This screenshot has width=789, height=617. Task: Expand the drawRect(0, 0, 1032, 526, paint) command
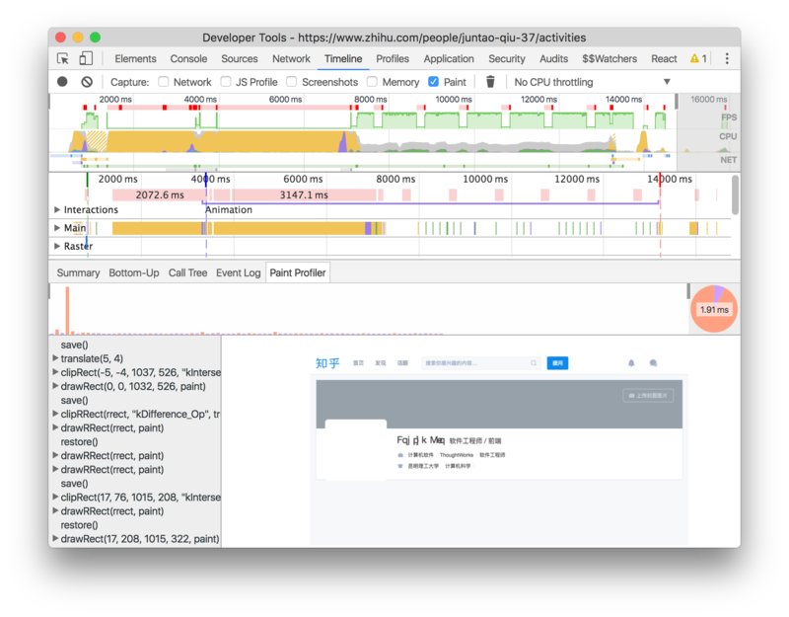[55, 386]
